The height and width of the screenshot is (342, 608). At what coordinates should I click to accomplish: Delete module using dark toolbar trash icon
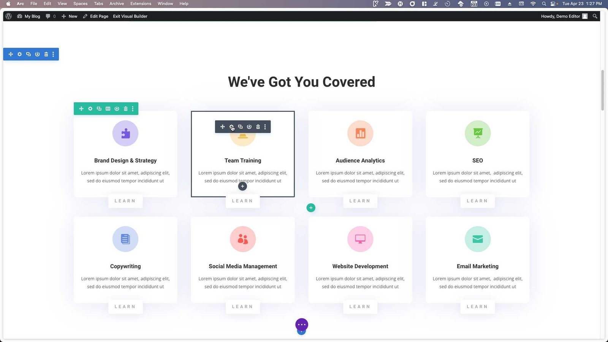(x=258, y=127)
